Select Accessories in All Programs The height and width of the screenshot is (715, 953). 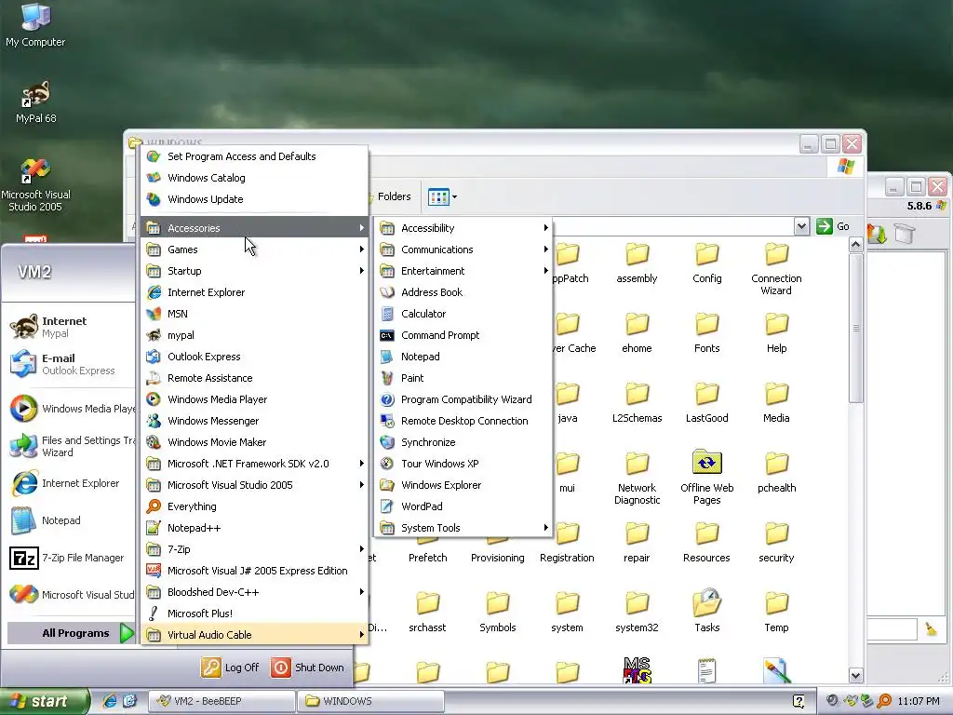[x=255, y=228]
